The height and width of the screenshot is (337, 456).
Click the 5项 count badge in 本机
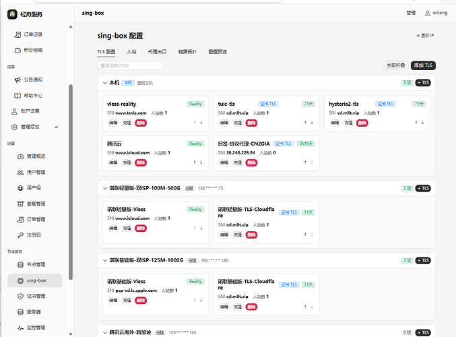click(x=407, y=83)
